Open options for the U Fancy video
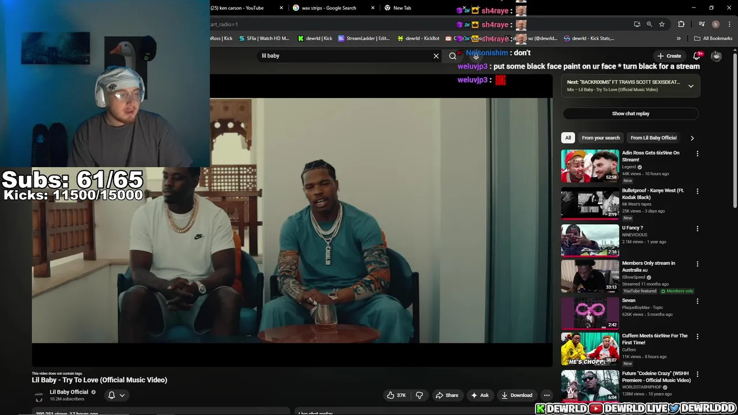The width and height of the screenshot is (738, 415). pos(697,229)
